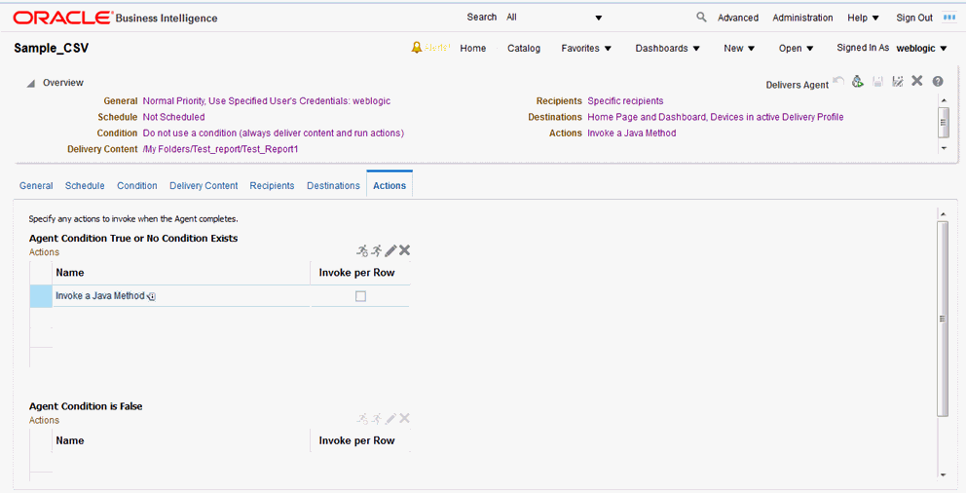Go to Home link

click(x=473, y=48)
